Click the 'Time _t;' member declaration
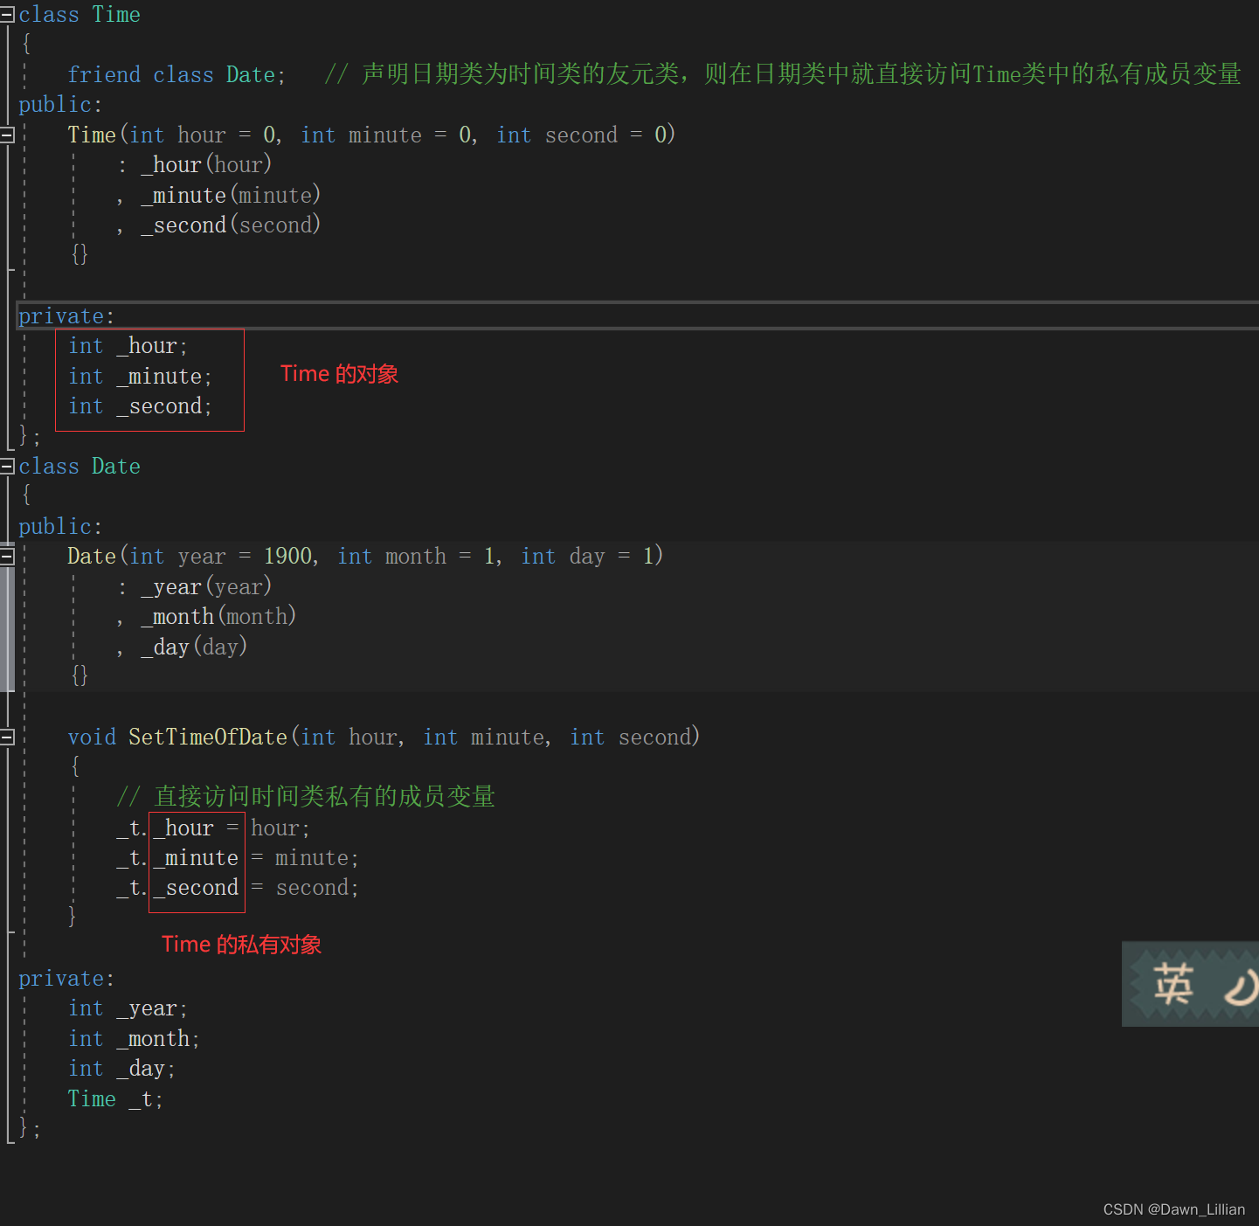The image size is (1259, 1226). click(x=115, y=1098)
